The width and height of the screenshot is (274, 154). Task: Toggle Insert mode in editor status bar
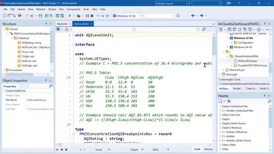point(99,150)
